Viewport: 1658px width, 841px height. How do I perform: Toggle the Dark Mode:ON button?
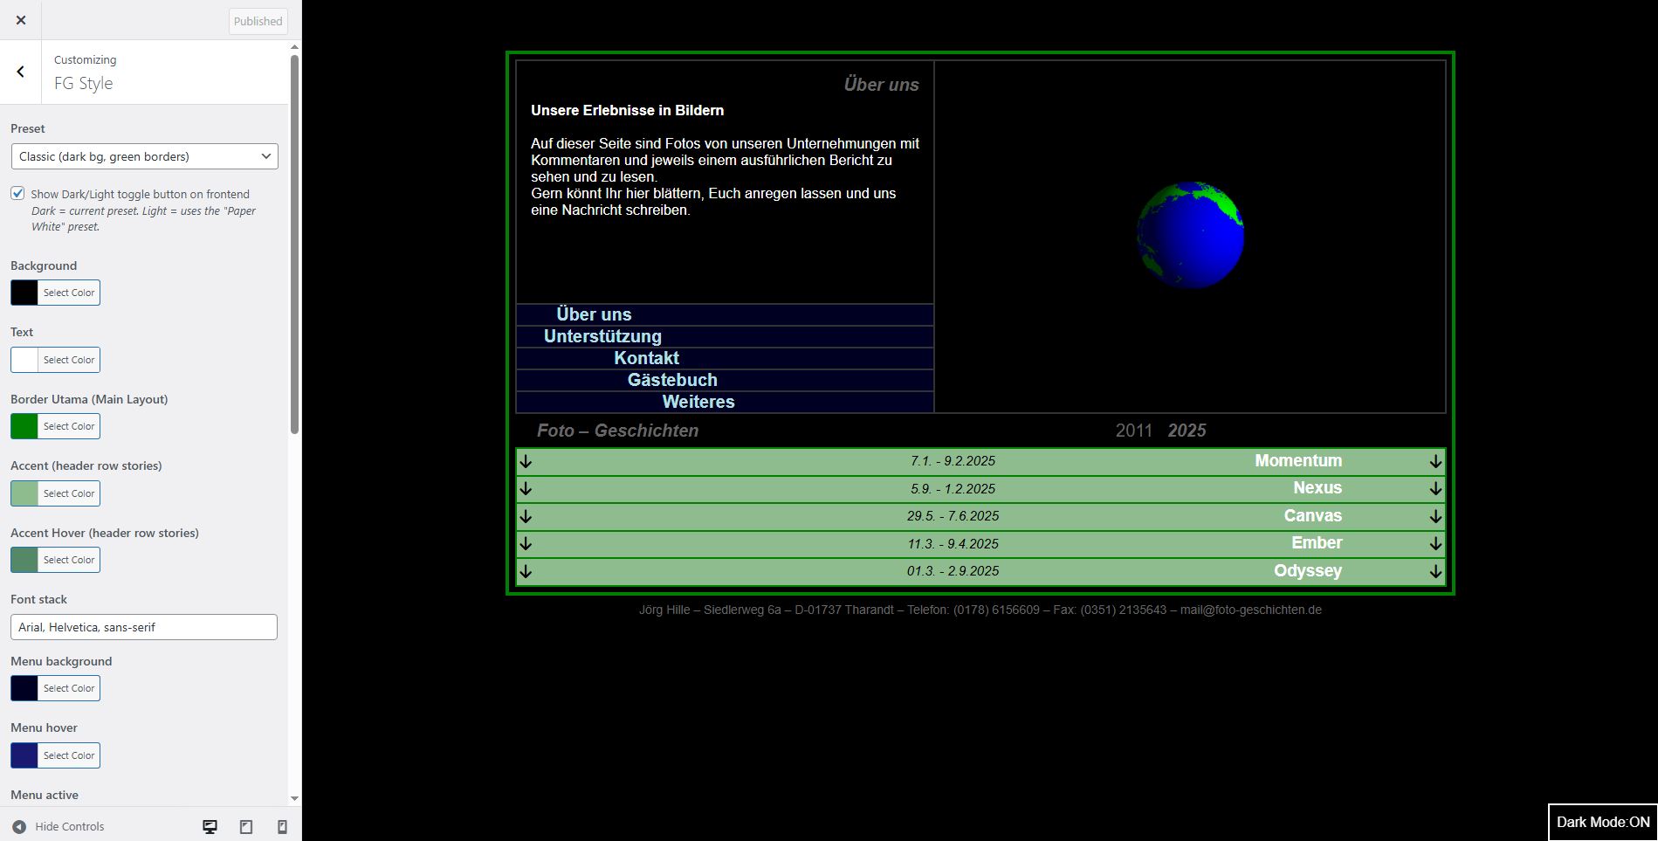coord(1602,822)
